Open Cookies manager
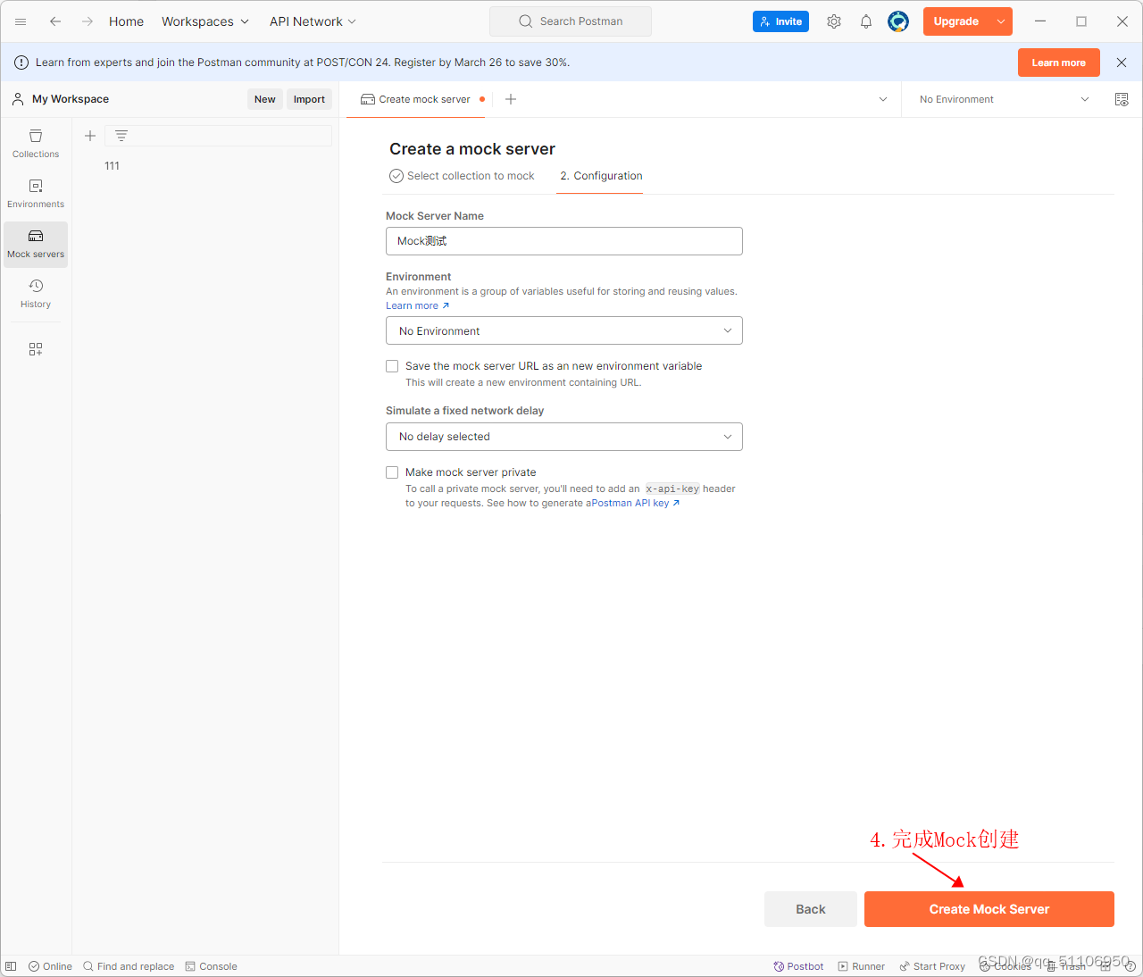Viewport: 1143px width, 977px height. click(x=1005, y=966)
